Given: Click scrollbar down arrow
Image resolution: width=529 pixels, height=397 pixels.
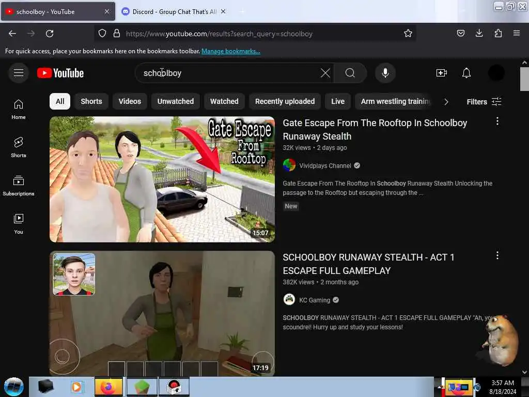Looking at the screenshot, I should pyautogui.click(x=524, y=372).
